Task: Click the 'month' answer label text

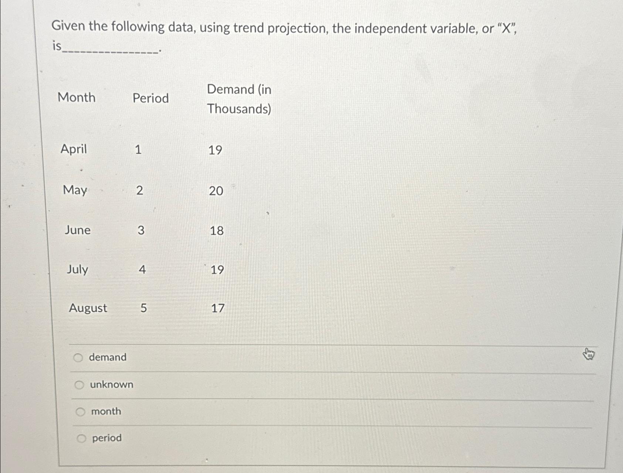Action: coord(105,411)
